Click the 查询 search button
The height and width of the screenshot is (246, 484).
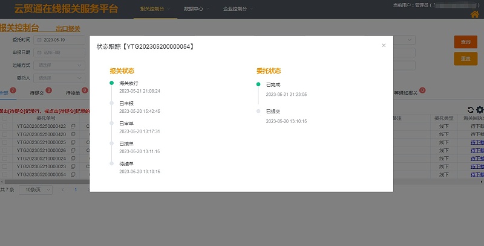pos(465,42)
